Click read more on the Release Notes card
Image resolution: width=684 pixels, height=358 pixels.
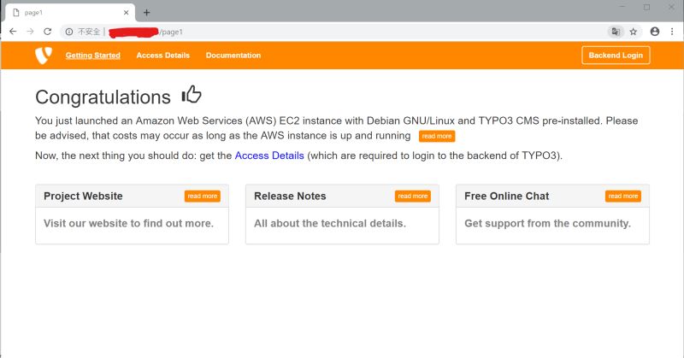click(x=413, y=197)
